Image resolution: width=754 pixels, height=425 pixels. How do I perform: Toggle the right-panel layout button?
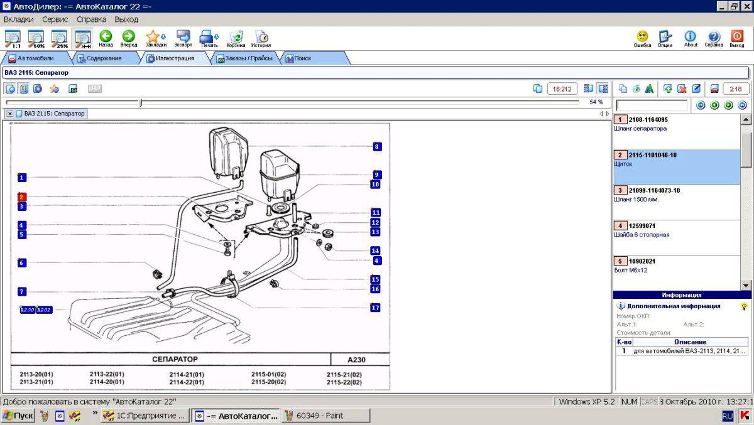(603, 89)
